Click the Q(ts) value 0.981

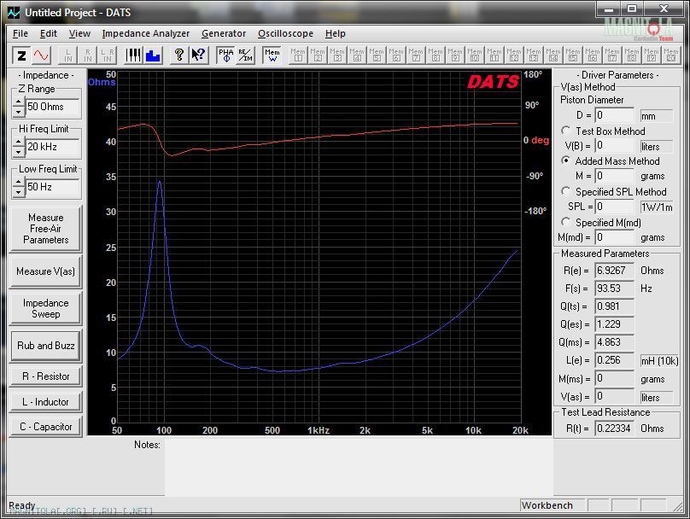[x=614, y=306]
